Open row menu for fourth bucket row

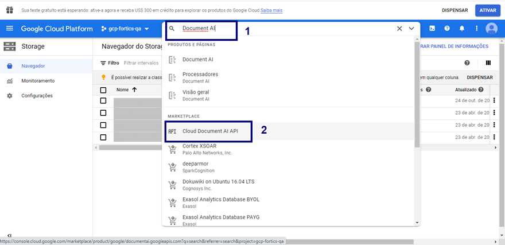coord(494,137)
